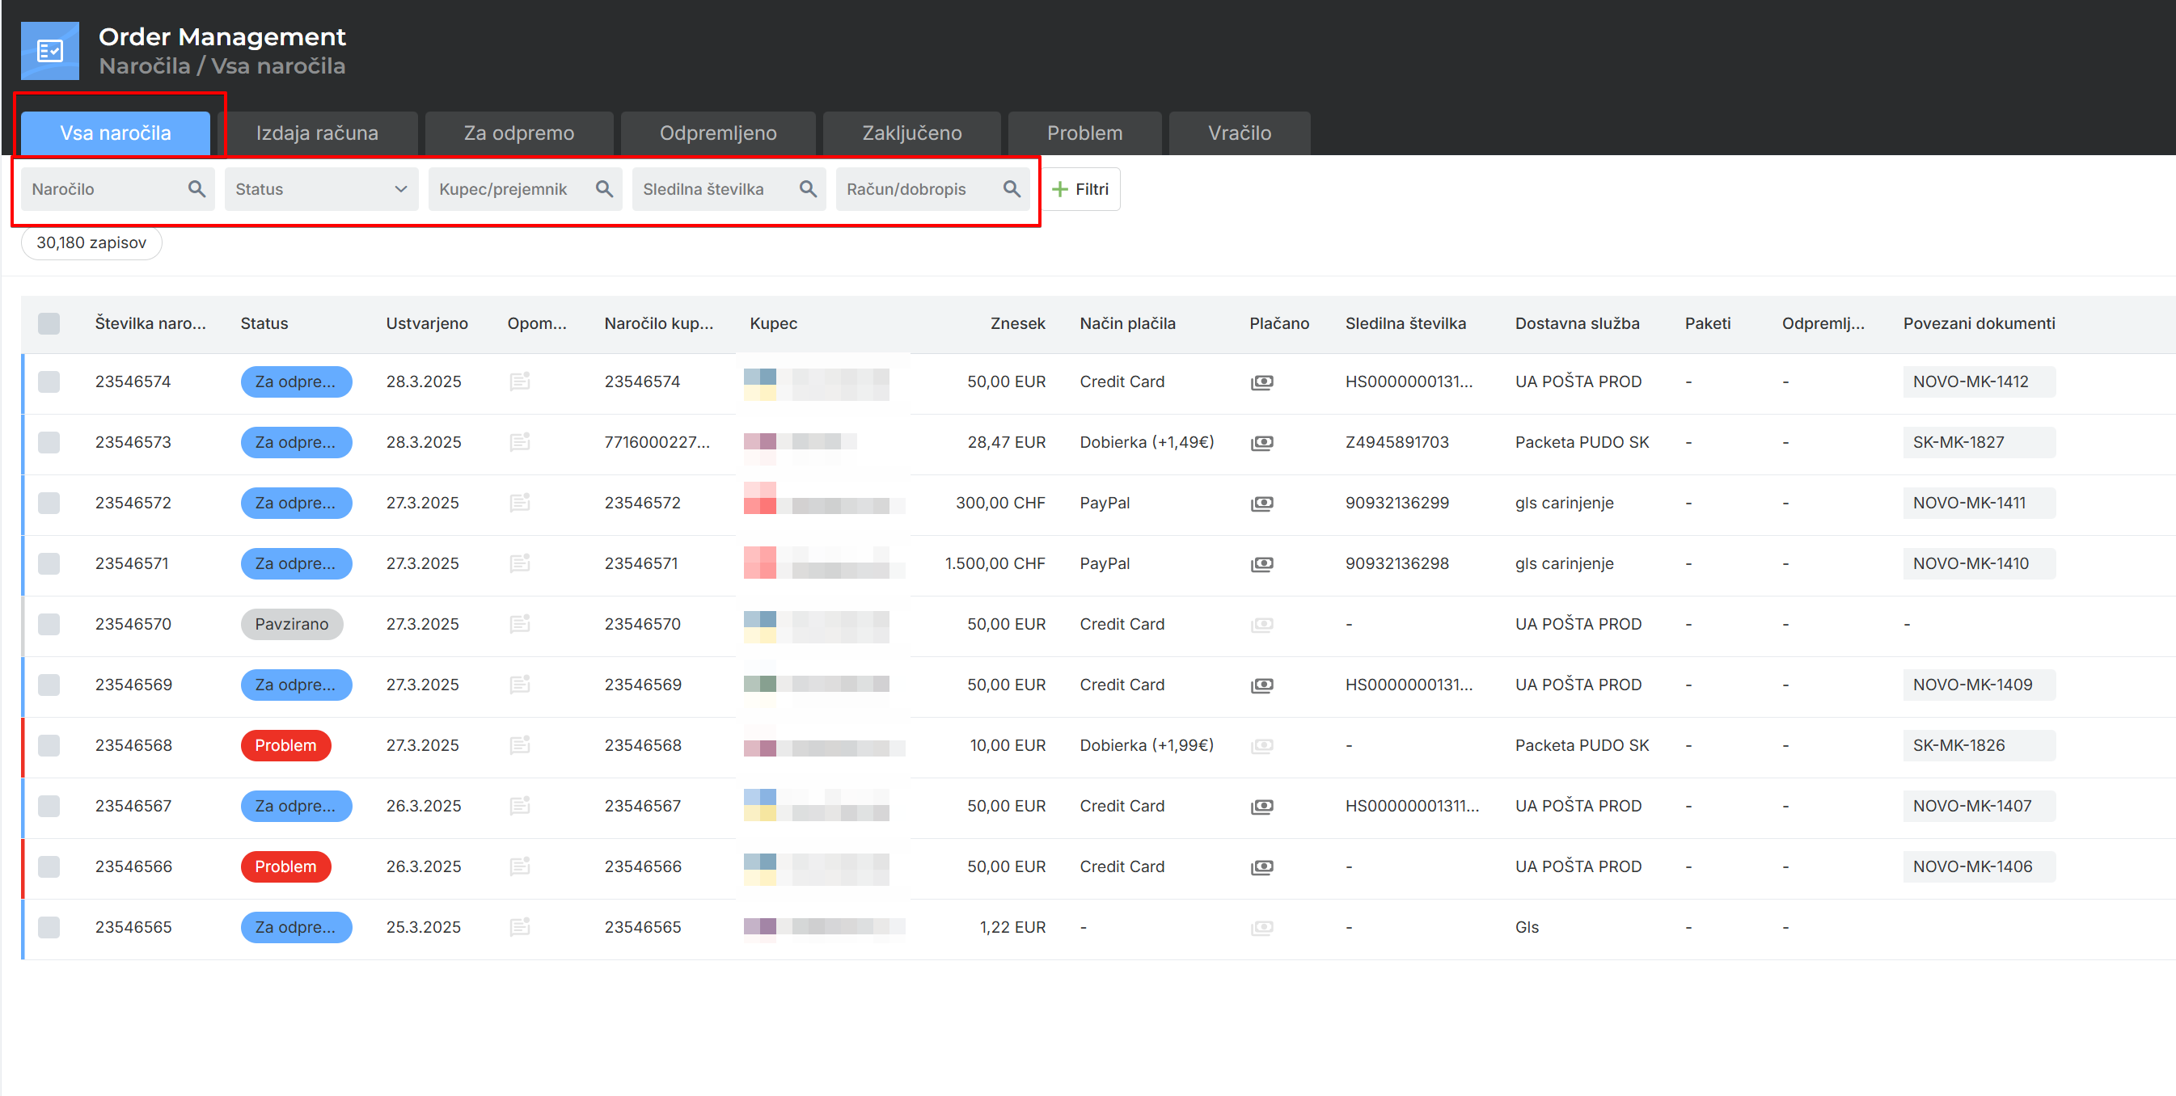Click the blue Za odpremo badge for 23546571
The width and height of the screenshot is (2176, 1096).
[295, 563]
